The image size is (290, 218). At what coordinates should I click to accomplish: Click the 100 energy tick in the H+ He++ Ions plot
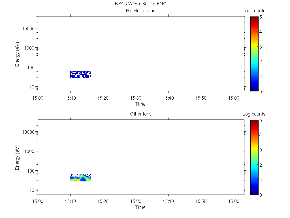click(x=31, y=68)
